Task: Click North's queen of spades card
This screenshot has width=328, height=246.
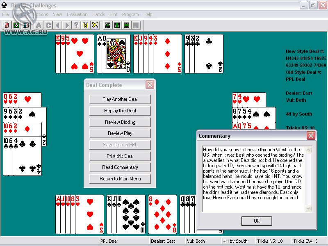Action: 116,54
